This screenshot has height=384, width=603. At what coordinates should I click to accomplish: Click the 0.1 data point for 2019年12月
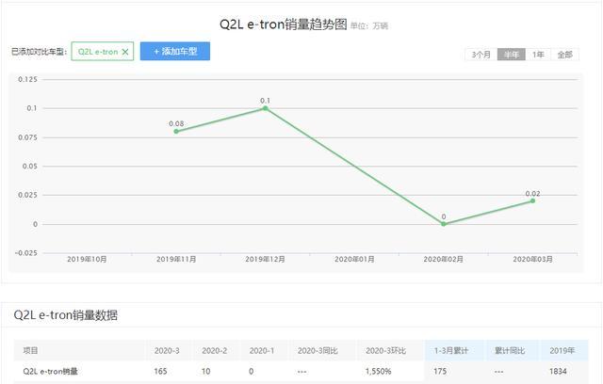coord(266,108)
